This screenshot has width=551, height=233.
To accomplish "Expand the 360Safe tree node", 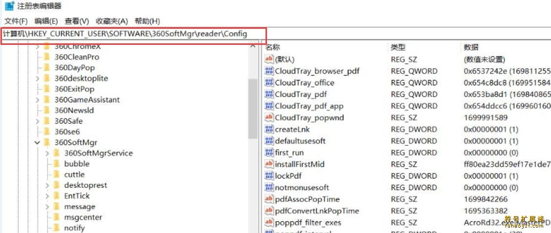I will 38,121.
